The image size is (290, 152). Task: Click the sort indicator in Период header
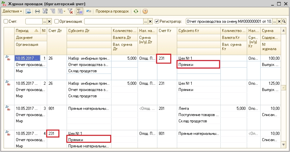click(36, 31)
